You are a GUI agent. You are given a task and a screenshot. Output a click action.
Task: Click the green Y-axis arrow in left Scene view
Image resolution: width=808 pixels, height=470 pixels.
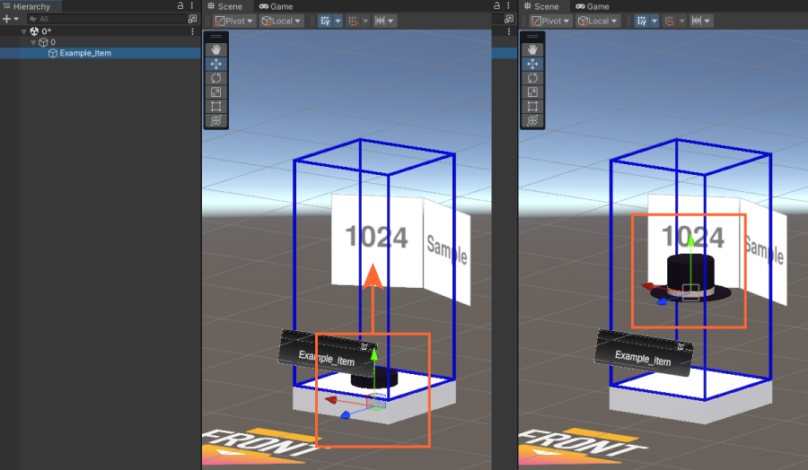click(x=374, y=354)
